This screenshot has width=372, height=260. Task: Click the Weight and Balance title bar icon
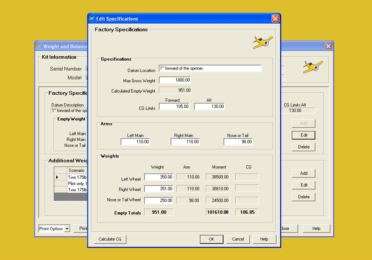39,46
